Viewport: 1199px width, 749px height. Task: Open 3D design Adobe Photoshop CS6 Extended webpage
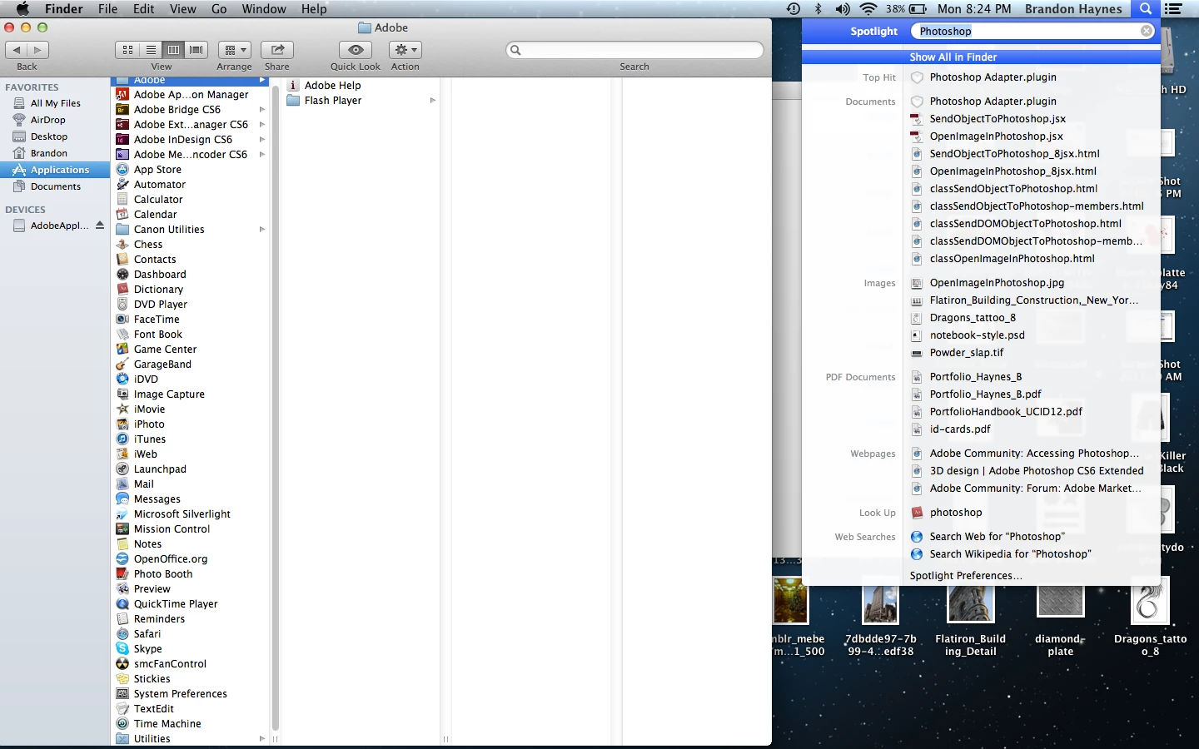[x=1037, y=470]
